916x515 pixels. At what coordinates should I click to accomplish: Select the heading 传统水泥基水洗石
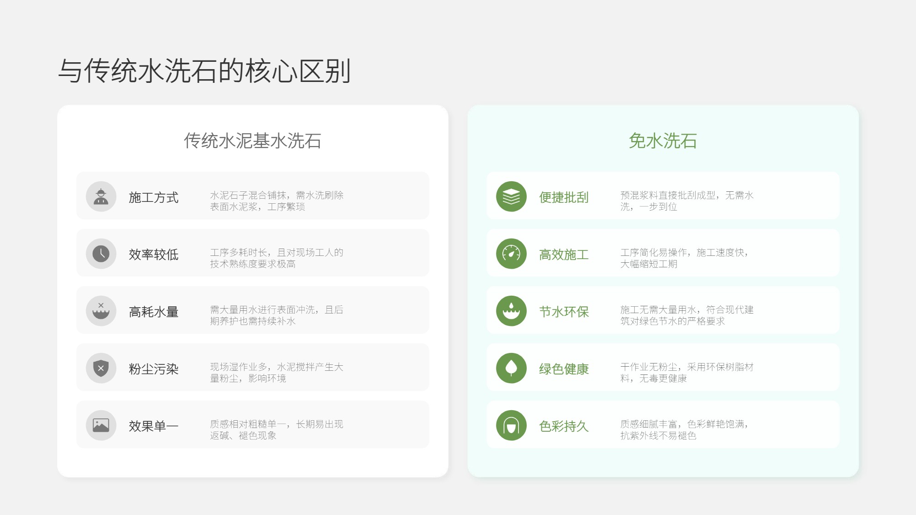[252, 141]
